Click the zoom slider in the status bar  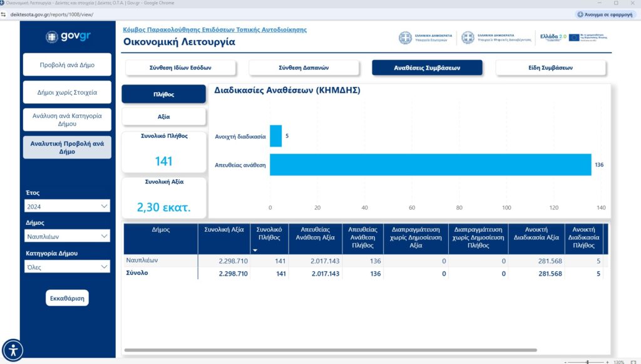[x=587, y=361]
